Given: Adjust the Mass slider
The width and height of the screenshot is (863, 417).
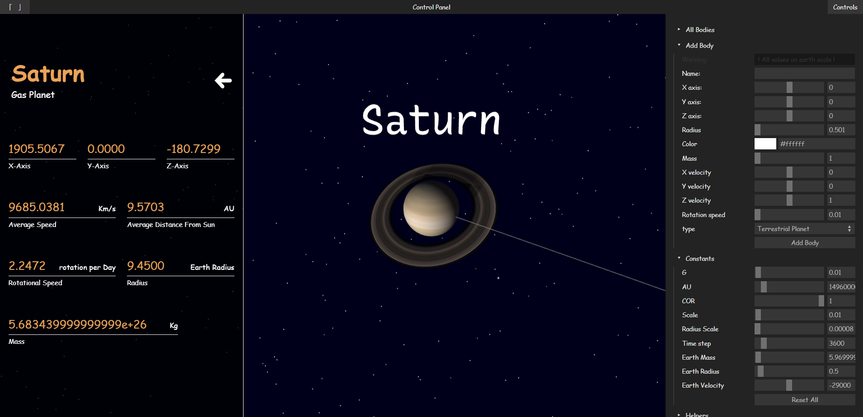Looking at the screenshot, I should [x=789, y=158].
